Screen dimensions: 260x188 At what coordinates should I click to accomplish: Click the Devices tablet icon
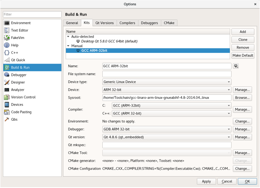[7, 105]
